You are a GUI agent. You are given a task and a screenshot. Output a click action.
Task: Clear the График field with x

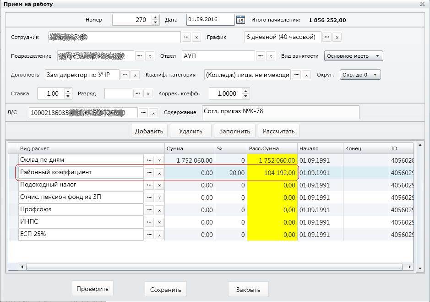[337, 37]
